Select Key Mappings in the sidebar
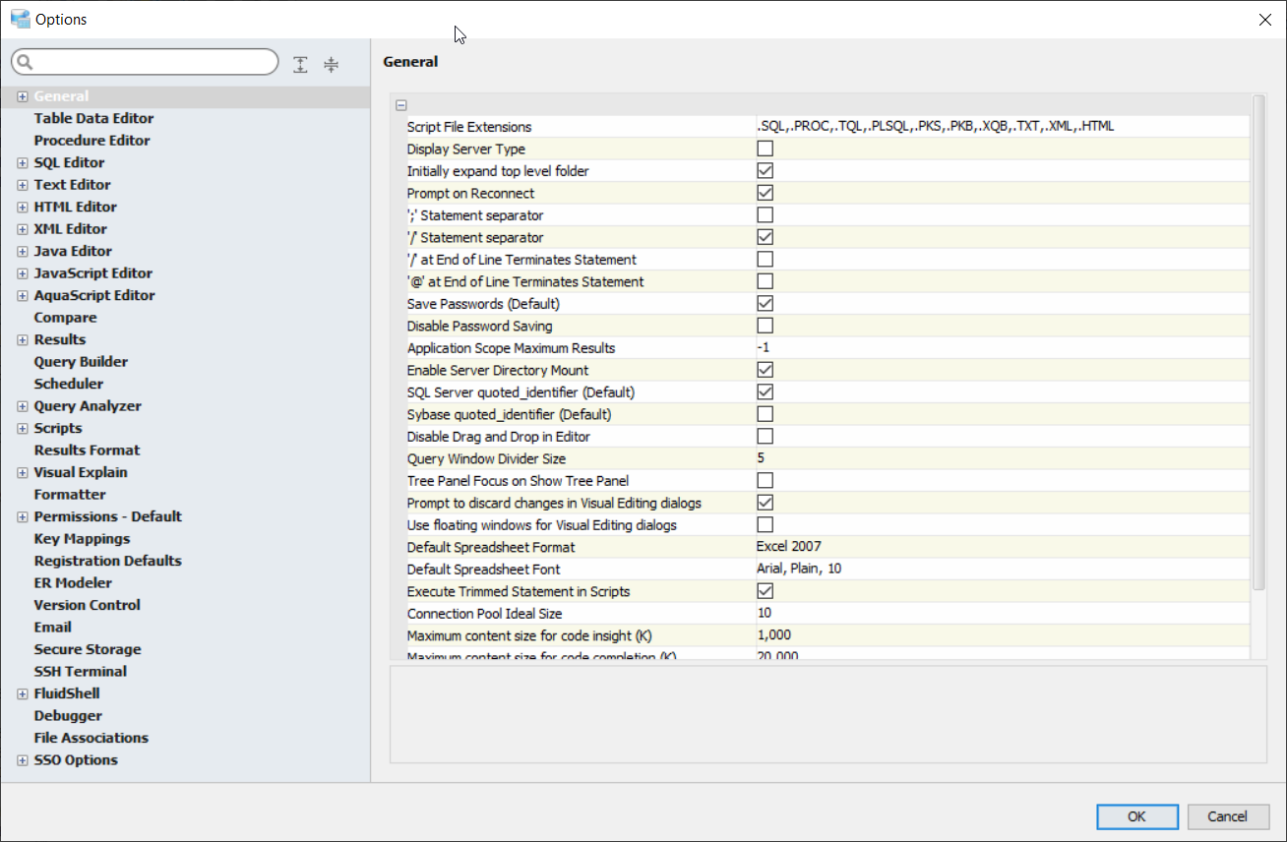1287x842 pixels. [x=82, y=539]
